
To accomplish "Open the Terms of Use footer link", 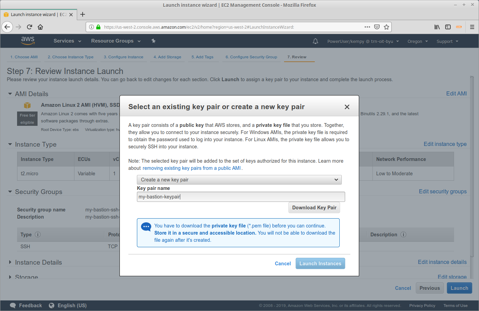I will (455, 306).
